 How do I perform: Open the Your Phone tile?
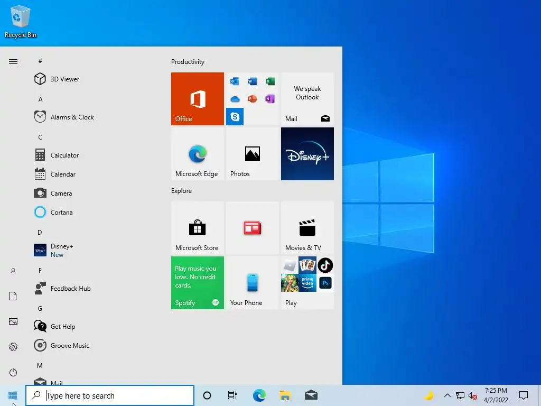tap(252, 283)
